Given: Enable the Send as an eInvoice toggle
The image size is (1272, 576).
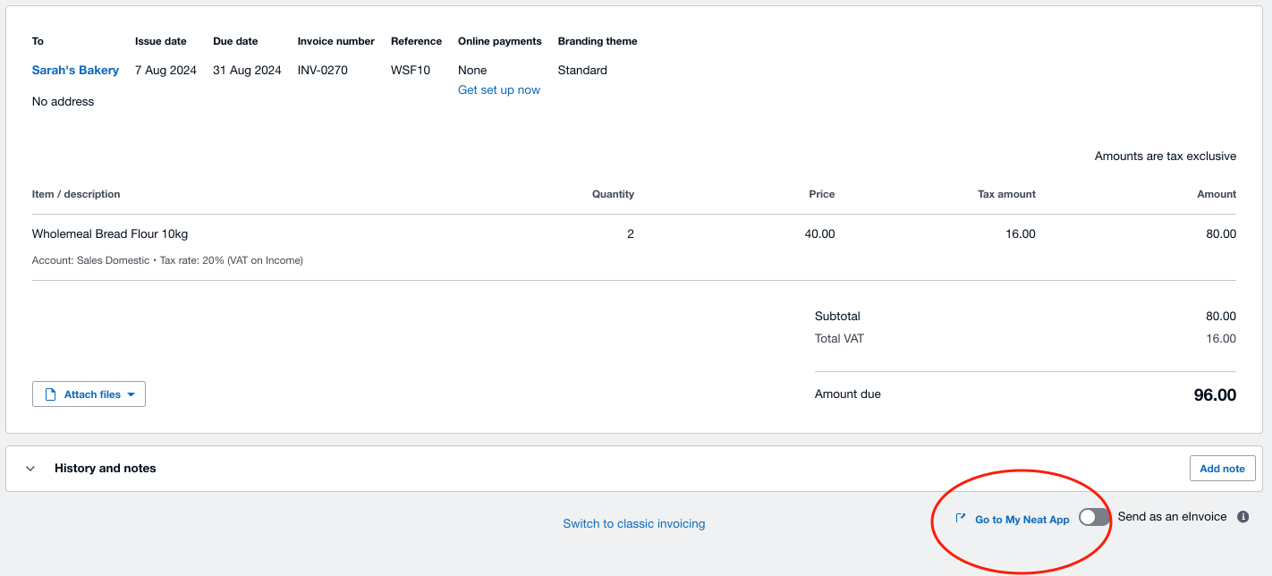Looking at the screenshot, I should [x=1093, y=516].
